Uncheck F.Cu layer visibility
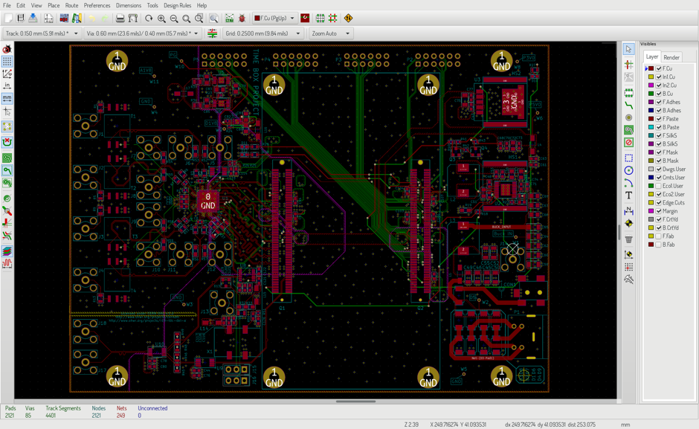This screenshot has height=429, width=699. [658, 68]
